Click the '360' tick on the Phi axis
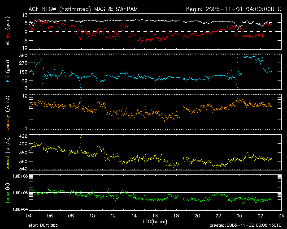 23,55
